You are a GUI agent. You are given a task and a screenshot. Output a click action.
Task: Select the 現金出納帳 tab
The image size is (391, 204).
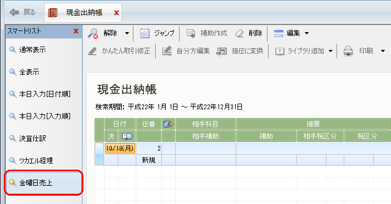(x=83, y=13)
